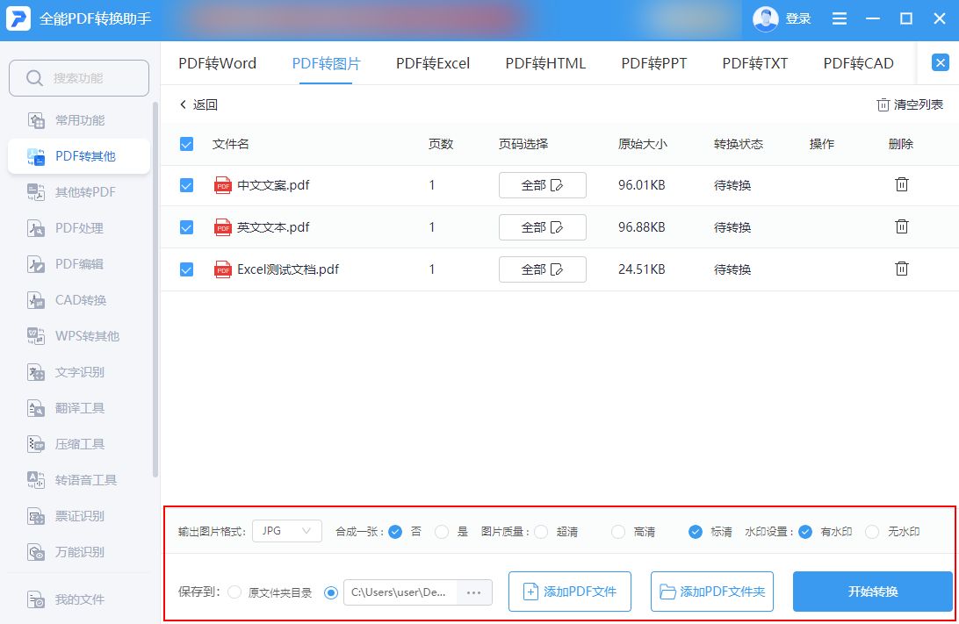Click the 中文文案.pdf file name
Image resolution: width=959 pixels, height=624 pixels.
coord(273,185)
